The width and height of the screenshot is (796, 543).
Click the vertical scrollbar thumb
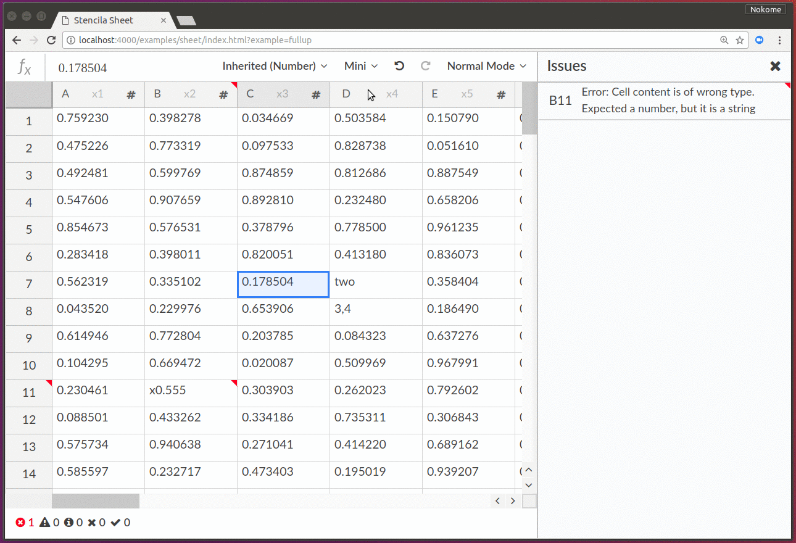pos(529,108)
